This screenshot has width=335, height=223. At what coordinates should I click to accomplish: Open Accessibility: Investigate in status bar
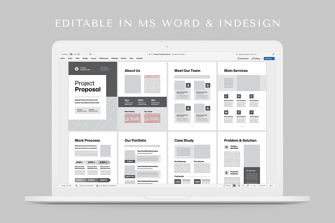point(106,186)
